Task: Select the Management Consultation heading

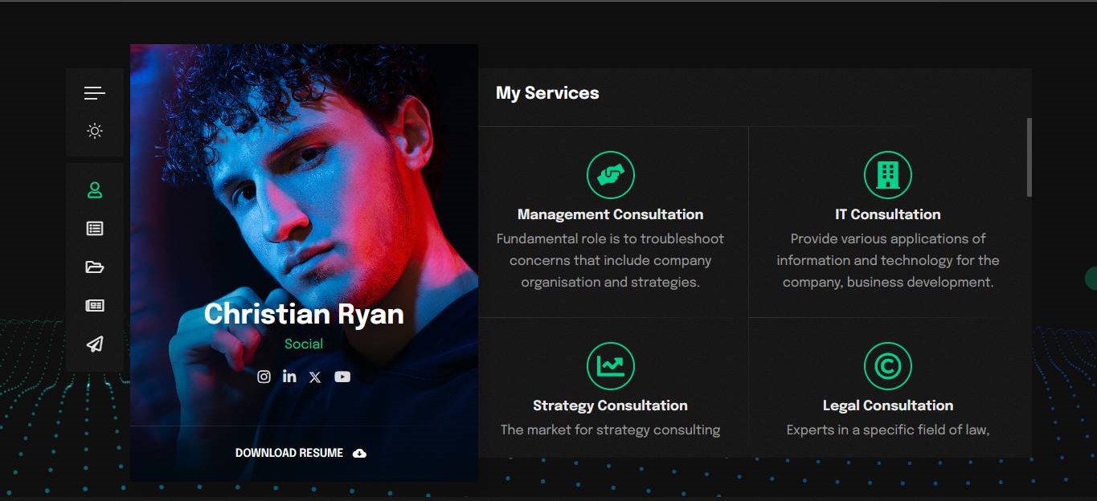Action: [610, 214]
